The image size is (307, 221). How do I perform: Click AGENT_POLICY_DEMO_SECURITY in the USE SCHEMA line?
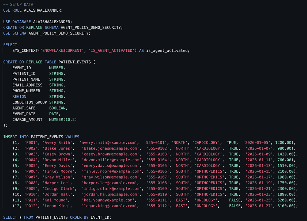59,33
